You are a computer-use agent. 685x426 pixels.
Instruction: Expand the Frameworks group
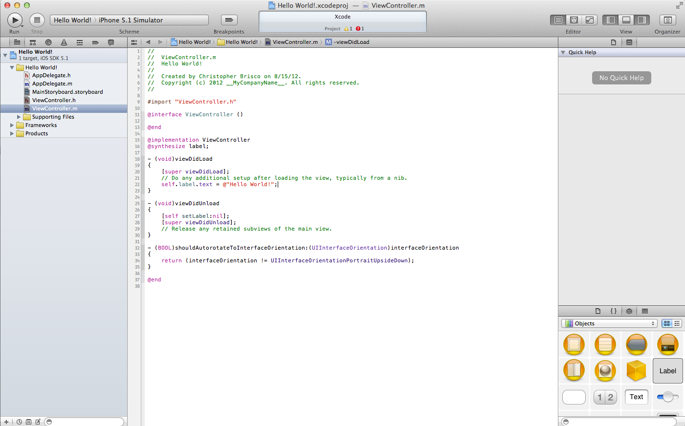[x=12, y=125]
